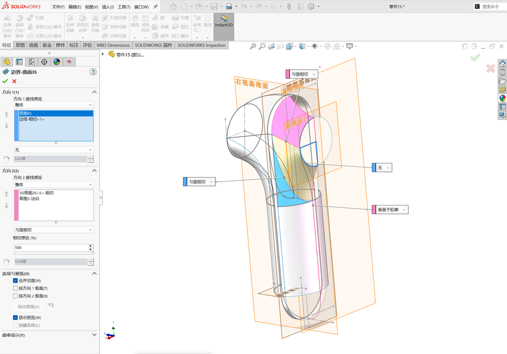The height and width of the screenshot is (354, 507).
Task: Move direction 1 curve up with arrow
Action: pos(6,114)
